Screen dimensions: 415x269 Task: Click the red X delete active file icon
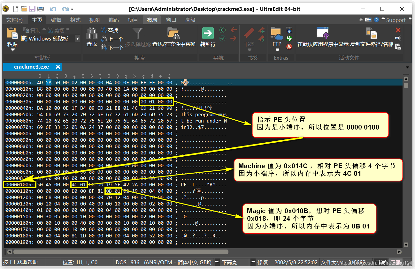coord(398,30)
